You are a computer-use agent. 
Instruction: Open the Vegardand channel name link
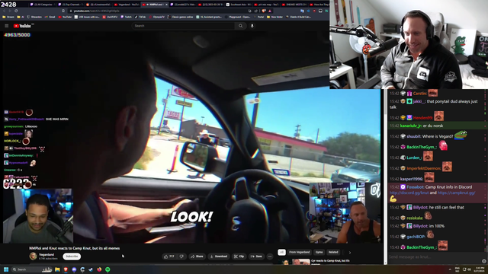47,255
